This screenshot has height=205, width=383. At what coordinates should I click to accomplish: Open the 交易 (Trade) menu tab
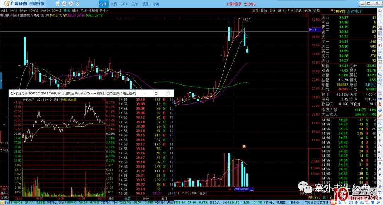coord(113,4)
